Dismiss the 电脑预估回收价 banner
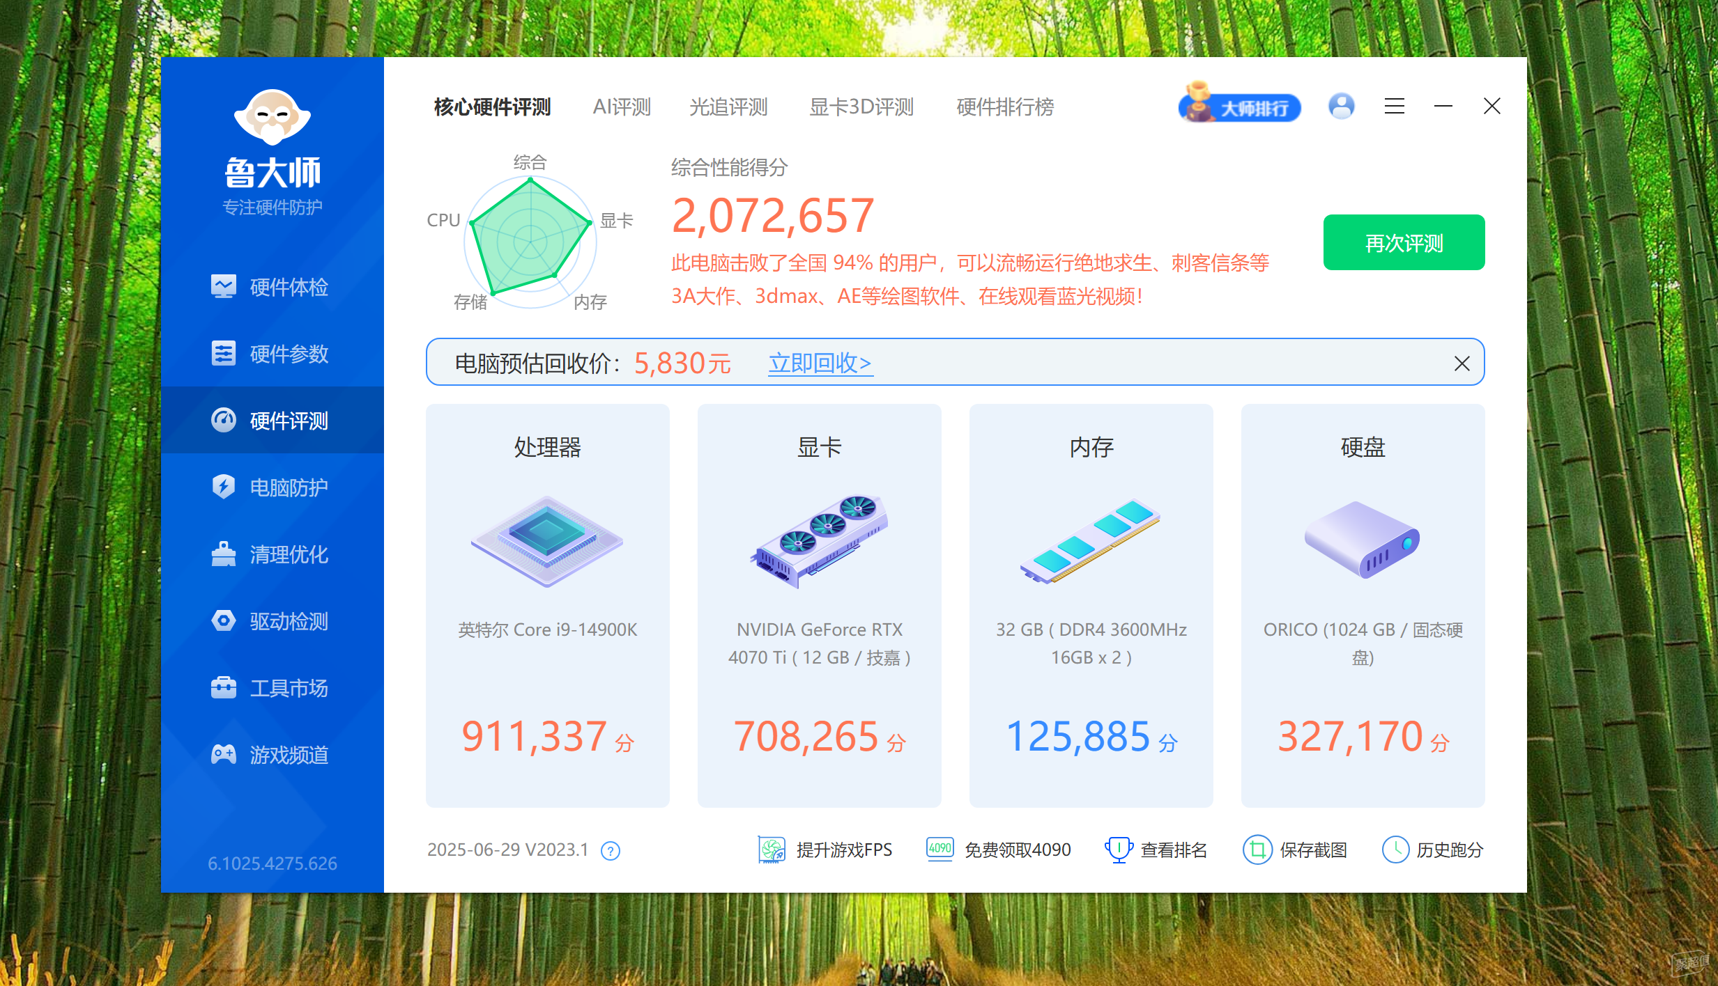Viewport: 1718px width, 986px height. (1462, 363)
